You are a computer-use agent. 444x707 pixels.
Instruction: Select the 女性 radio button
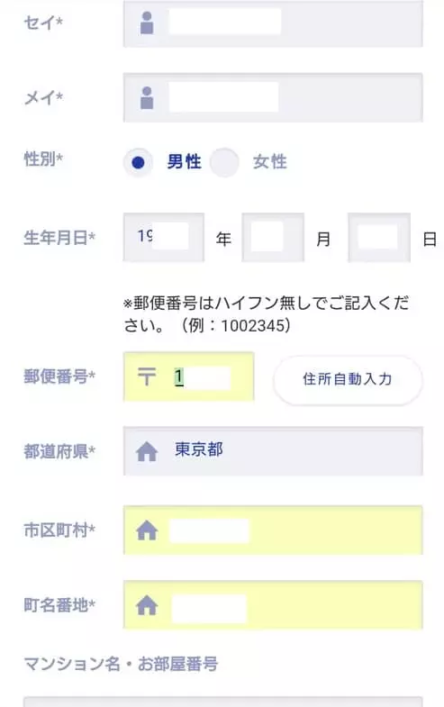(224, 162)
